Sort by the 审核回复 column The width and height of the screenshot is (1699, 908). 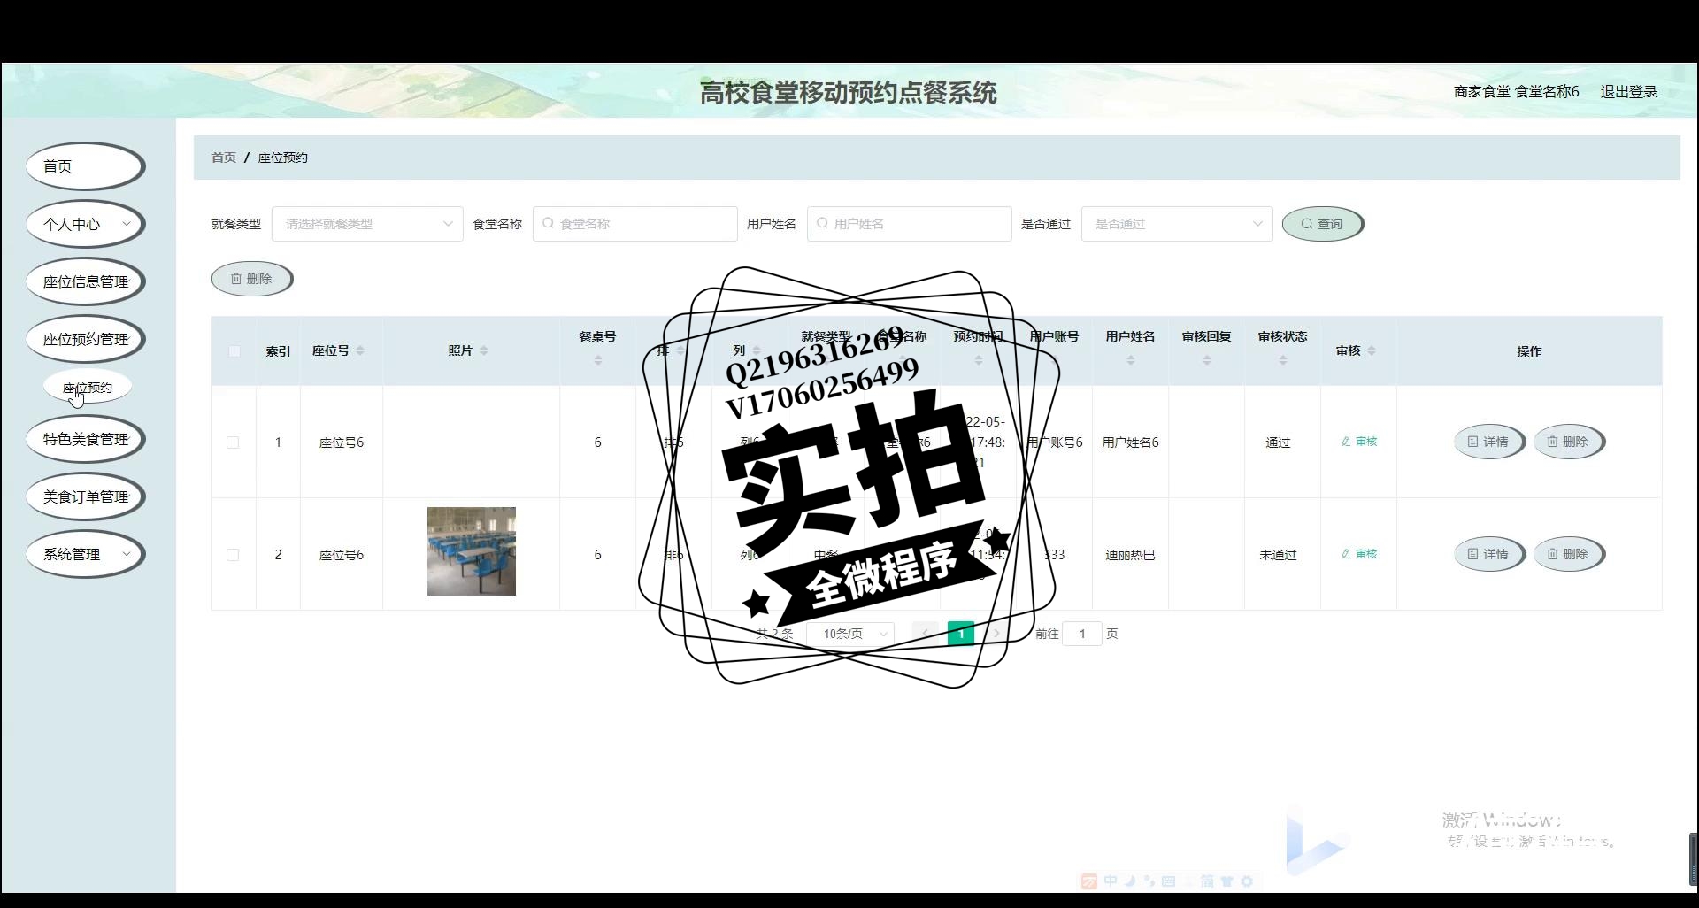click(1206, 360)
